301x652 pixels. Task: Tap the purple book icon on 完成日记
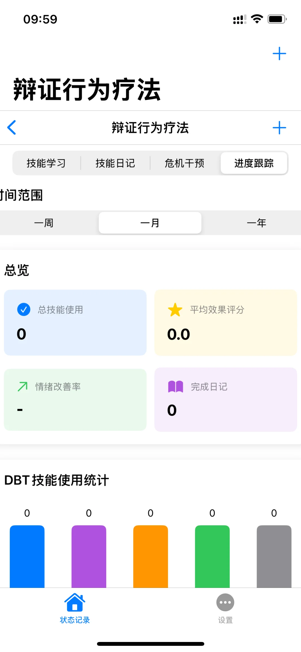pyautogui.click(x=176, y=387)
